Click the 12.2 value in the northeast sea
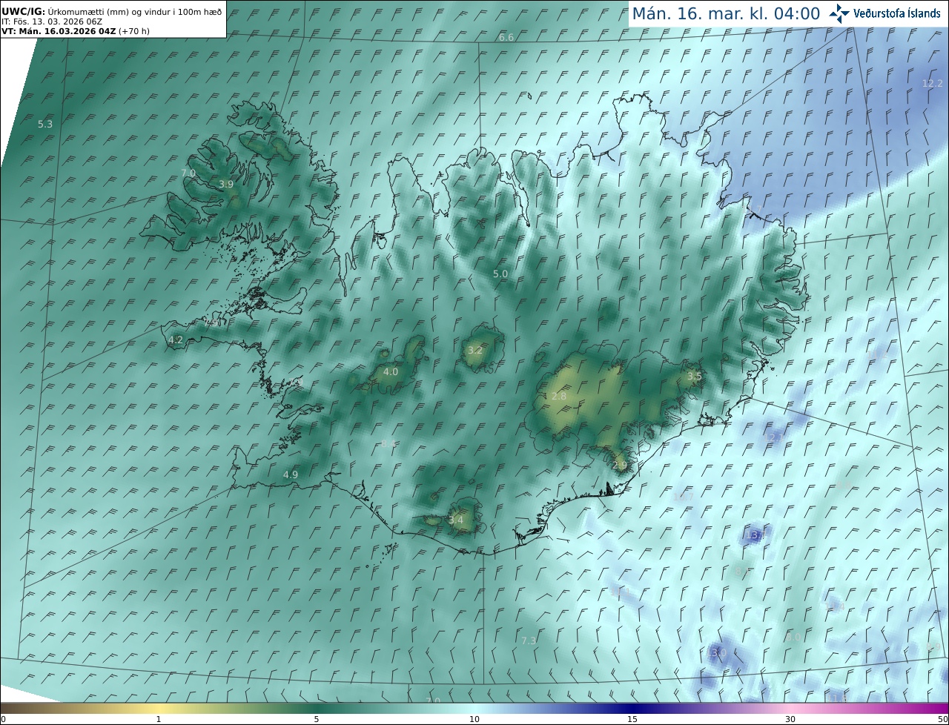Screen dimensions: 949x725 coord(933,83)
